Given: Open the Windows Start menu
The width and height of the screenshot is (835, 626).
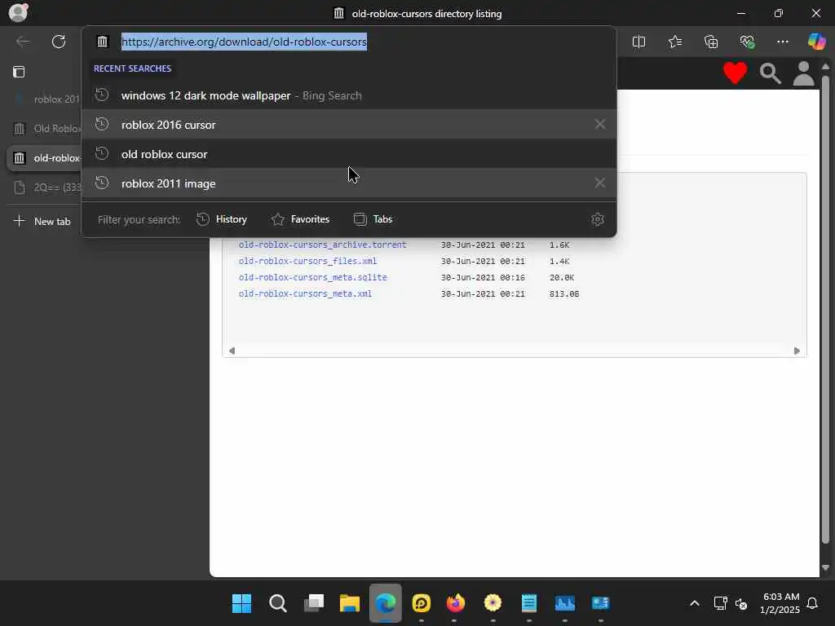Looking at the screenshot, I should [x=241, y=603].
